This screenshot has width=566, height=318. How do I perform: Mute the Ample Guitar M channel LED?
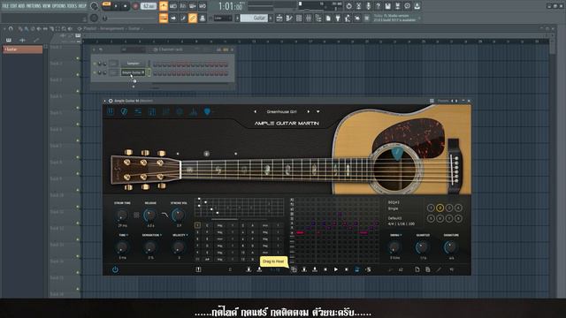coord(95,72)
